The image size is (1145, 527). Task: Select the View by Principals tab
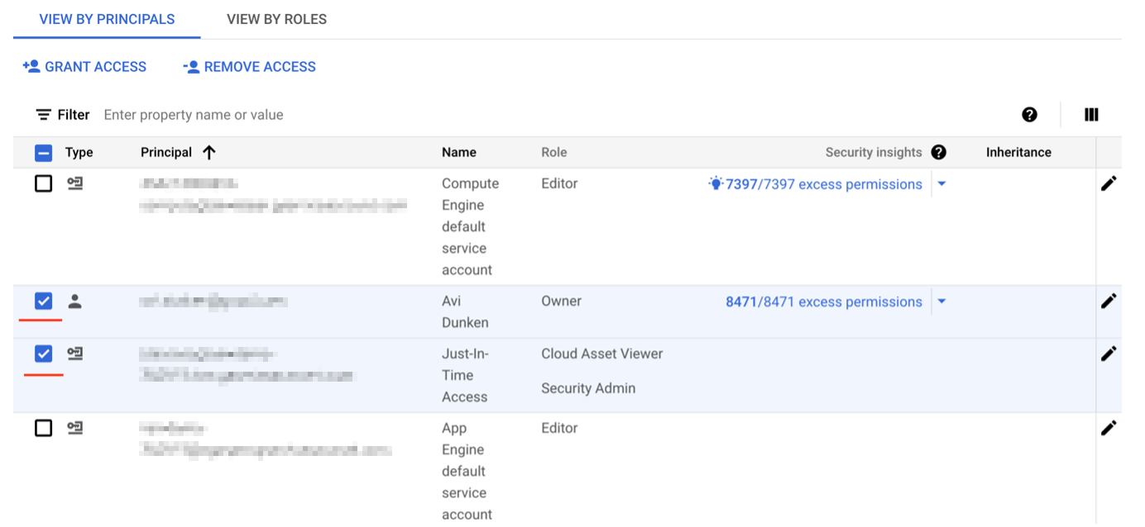tap(107, 19)
